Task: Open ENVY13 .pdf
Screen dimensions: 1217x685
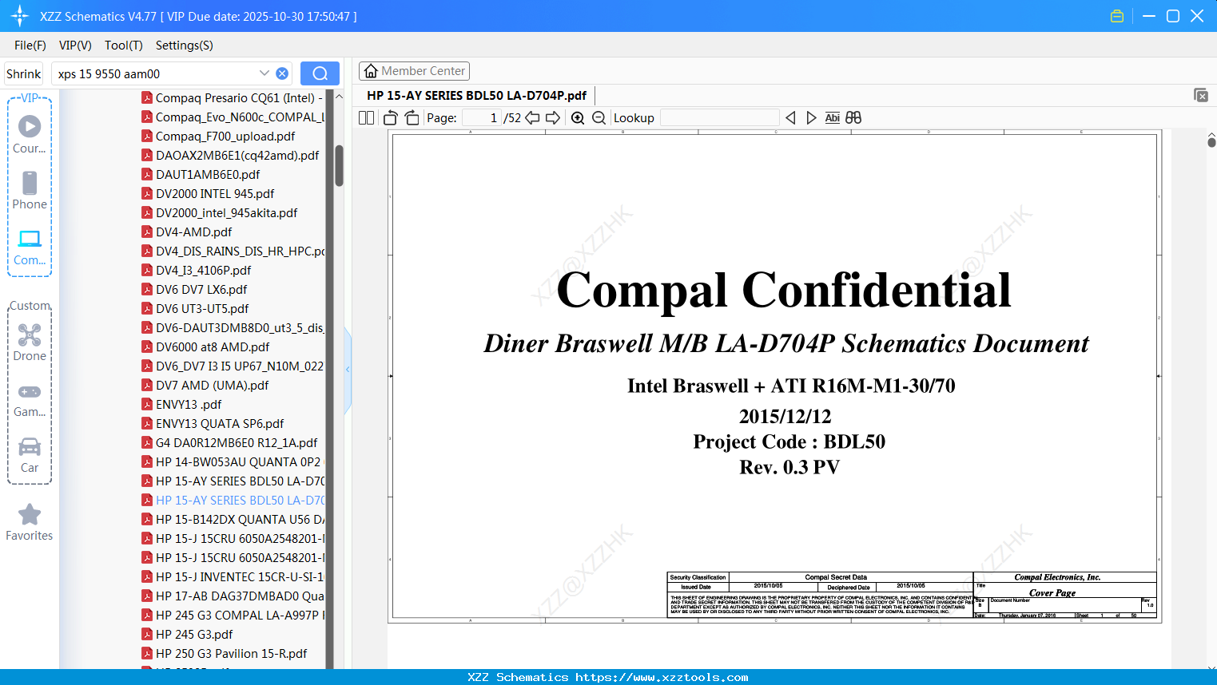Action: click(182, 404)
